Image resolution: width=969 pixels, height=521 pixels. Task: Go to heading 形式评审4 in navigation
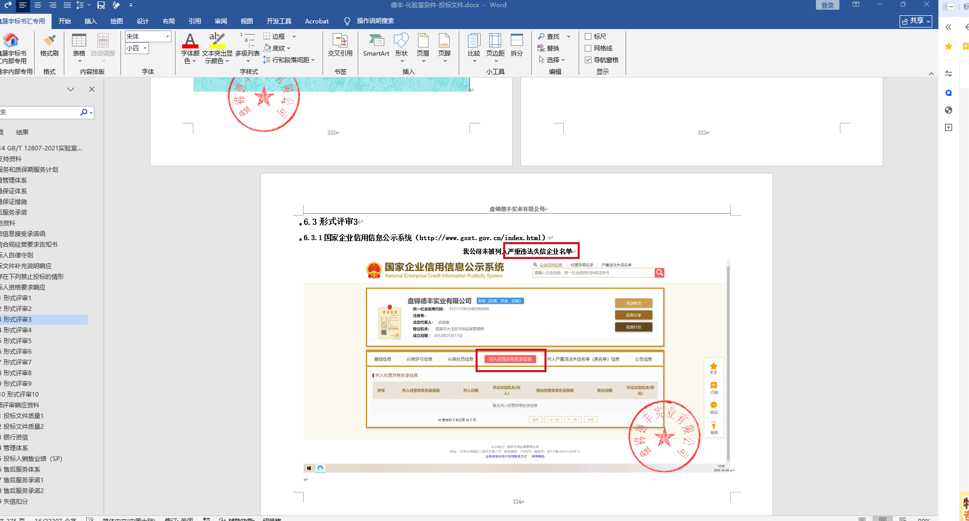(x=17, y=330)
